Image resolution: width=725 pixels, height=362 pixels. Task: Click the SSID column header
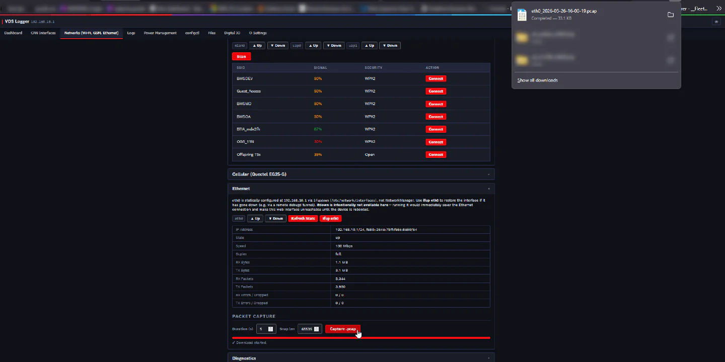click(241, 67)
